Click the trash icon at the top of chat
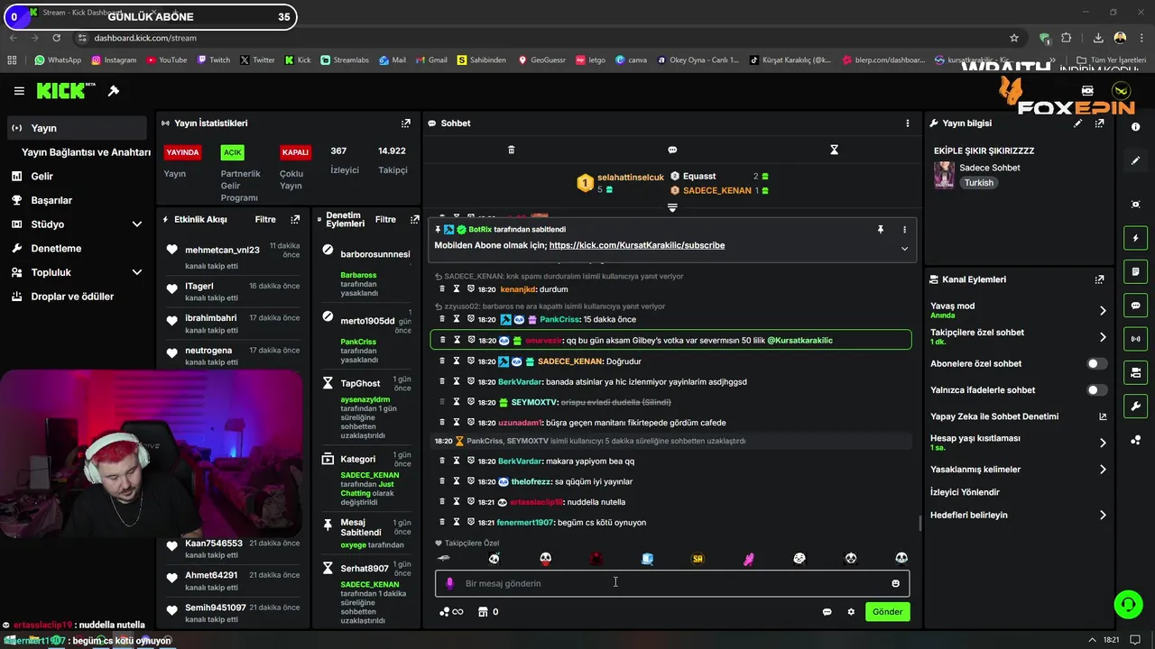The width and height of the screenshot is (1155, 649). (512, 150)
